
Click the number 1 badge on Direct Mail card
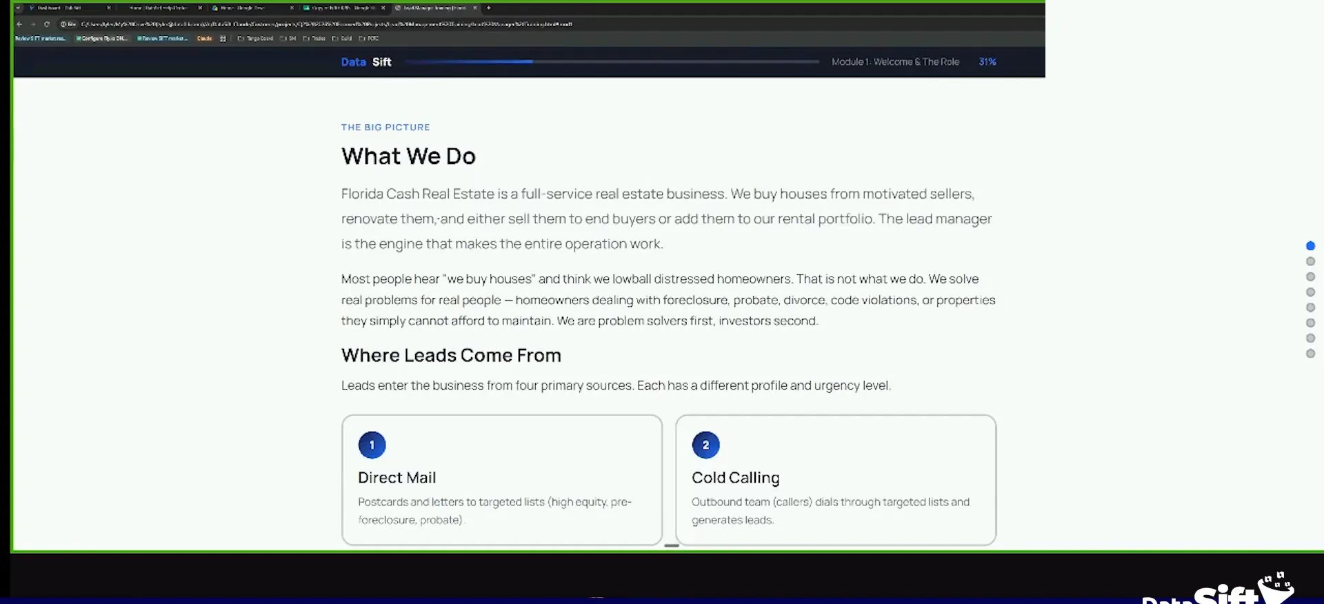coord(372,445)
